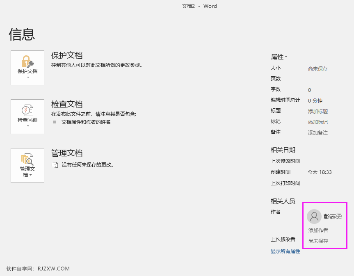
Task: Click 显示所有属性 at the bottom right
Action: click(x=285, y=251)
